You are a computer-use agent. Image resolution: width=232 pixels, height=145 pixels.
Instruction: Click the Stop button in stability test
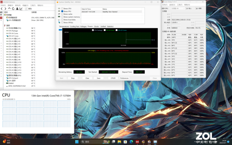[x=73, y=78]
